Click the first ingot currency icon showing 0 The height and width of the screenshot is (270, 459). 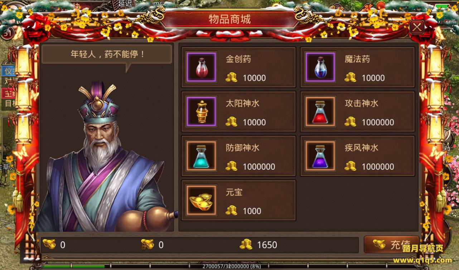pos(49,244)
